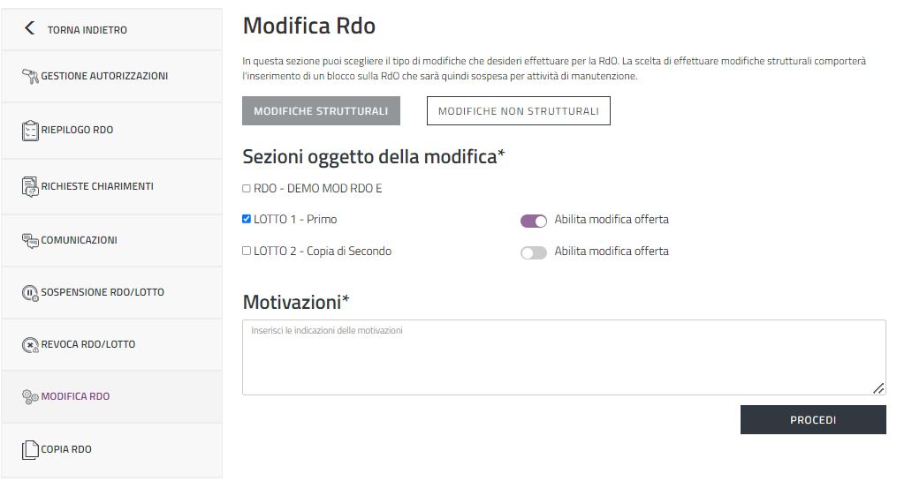The image size is (912, 481).
Task: Click the Modifica RdO gears icon
Action: click(30, 397)
